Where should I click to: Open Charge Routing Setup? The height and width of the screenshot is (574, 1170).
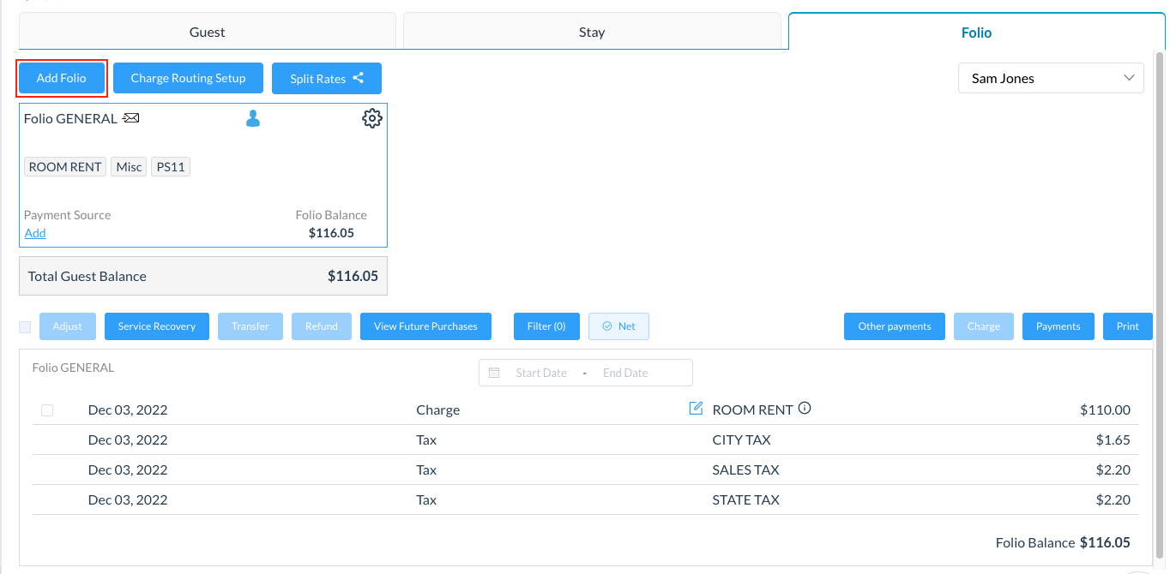tap(188, 78)
